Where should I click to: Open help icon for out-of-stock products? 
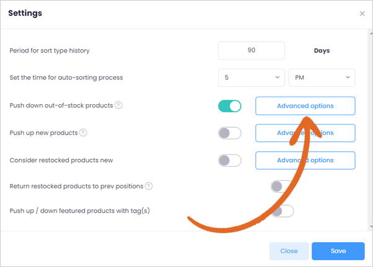[118, 105]
